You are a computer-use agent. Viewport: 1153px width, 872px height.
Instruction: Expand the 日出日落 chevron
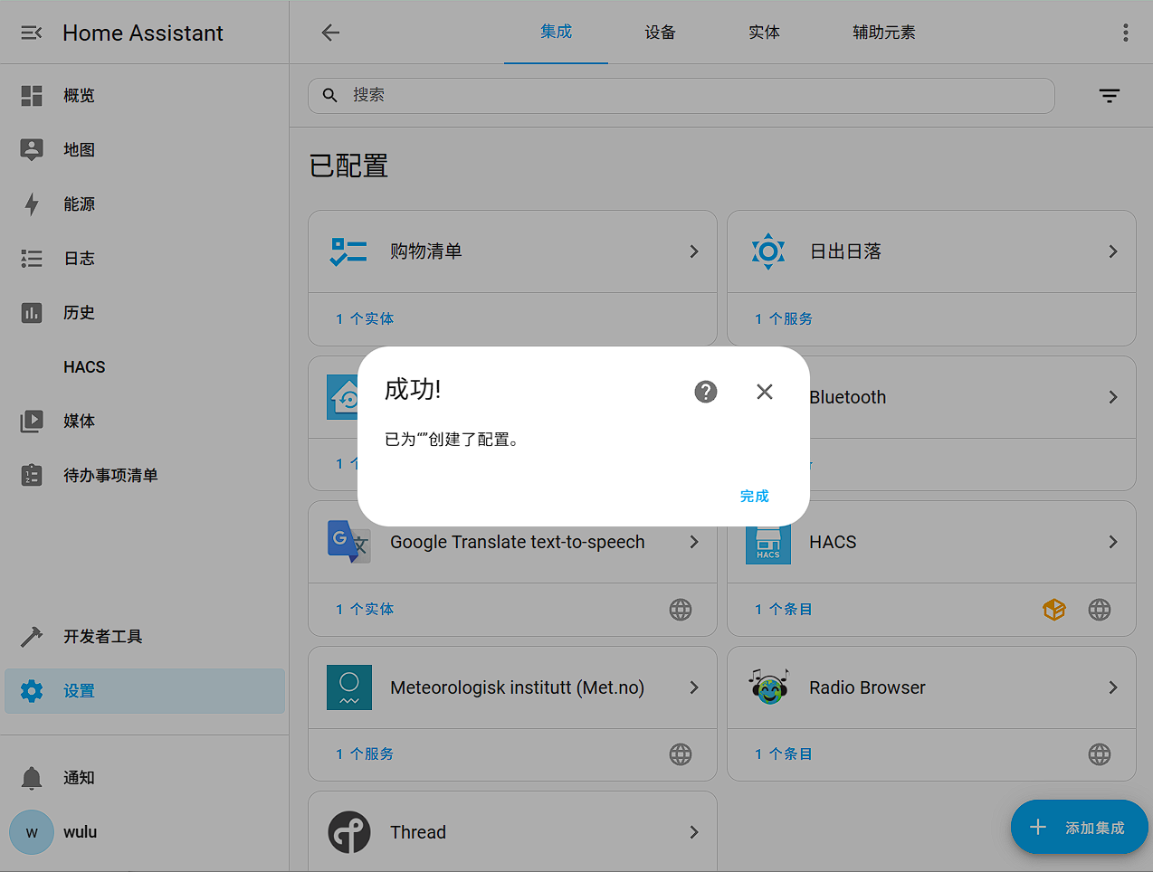coord(1113,251)
